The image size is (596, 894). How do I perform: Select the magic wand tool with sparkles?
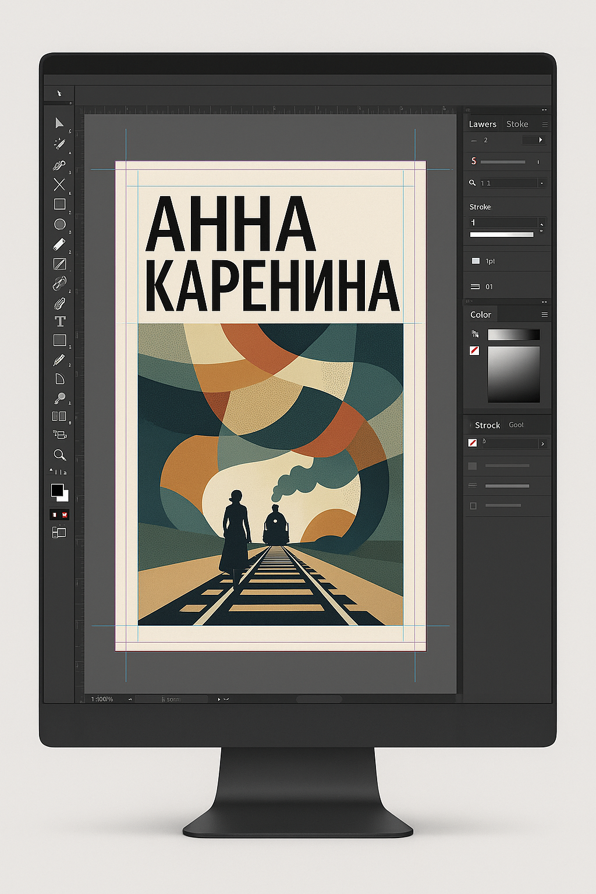[59, 144]
